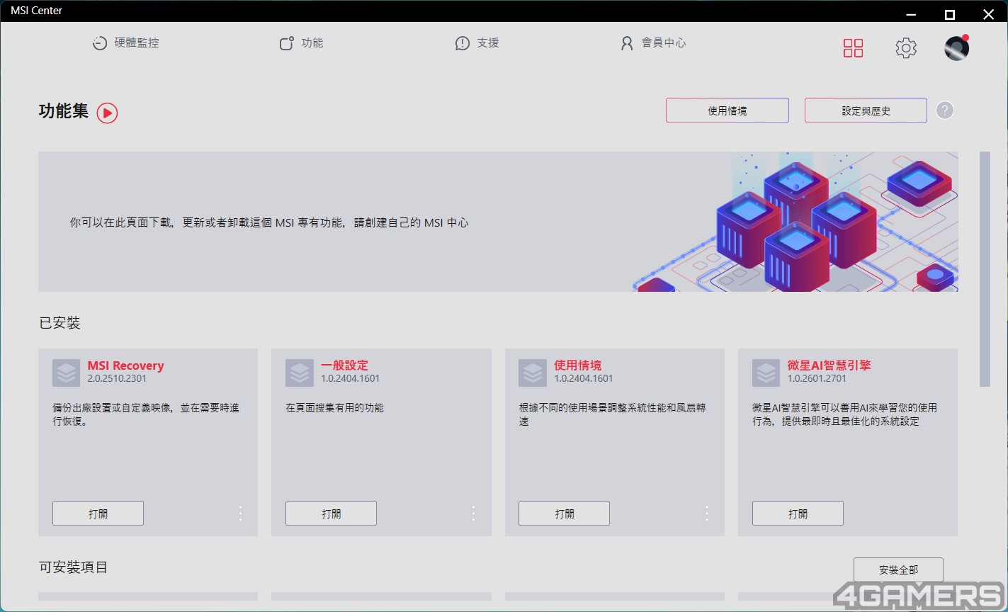
Task: Click the 微星AI智慧引擎 module icon
Action: (766, 373)
